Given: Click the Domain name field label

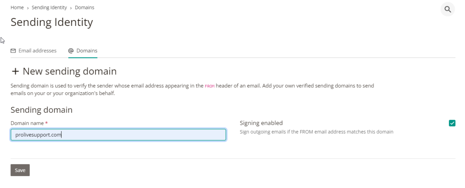Looking at the screenshot, I should click(x=27, y=123).
